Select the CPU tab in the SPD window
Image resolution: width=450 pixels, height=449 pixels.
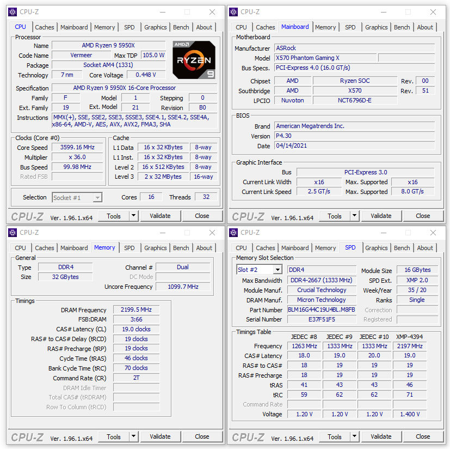pyautogui.click(x=241, y=248)
